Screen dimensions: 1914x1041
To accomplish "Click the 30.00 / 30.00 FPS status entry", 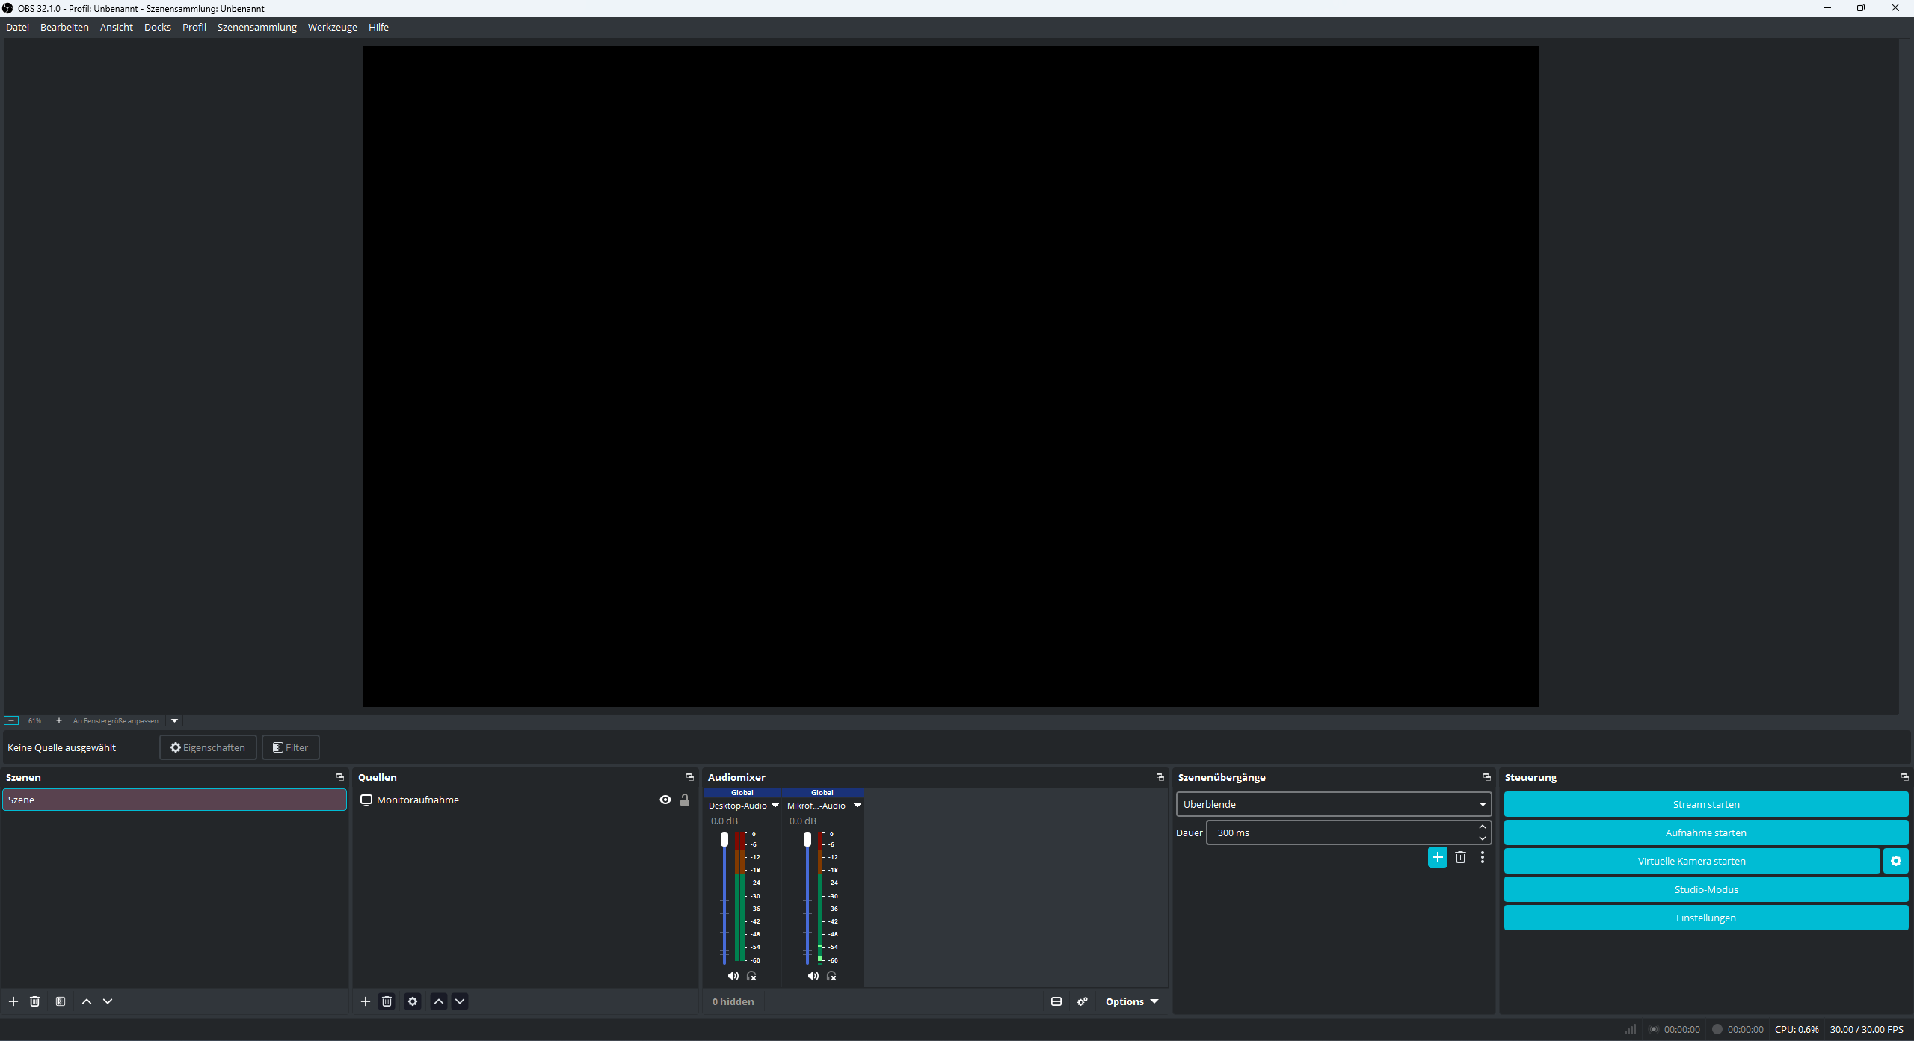I will point(1867,1029).
